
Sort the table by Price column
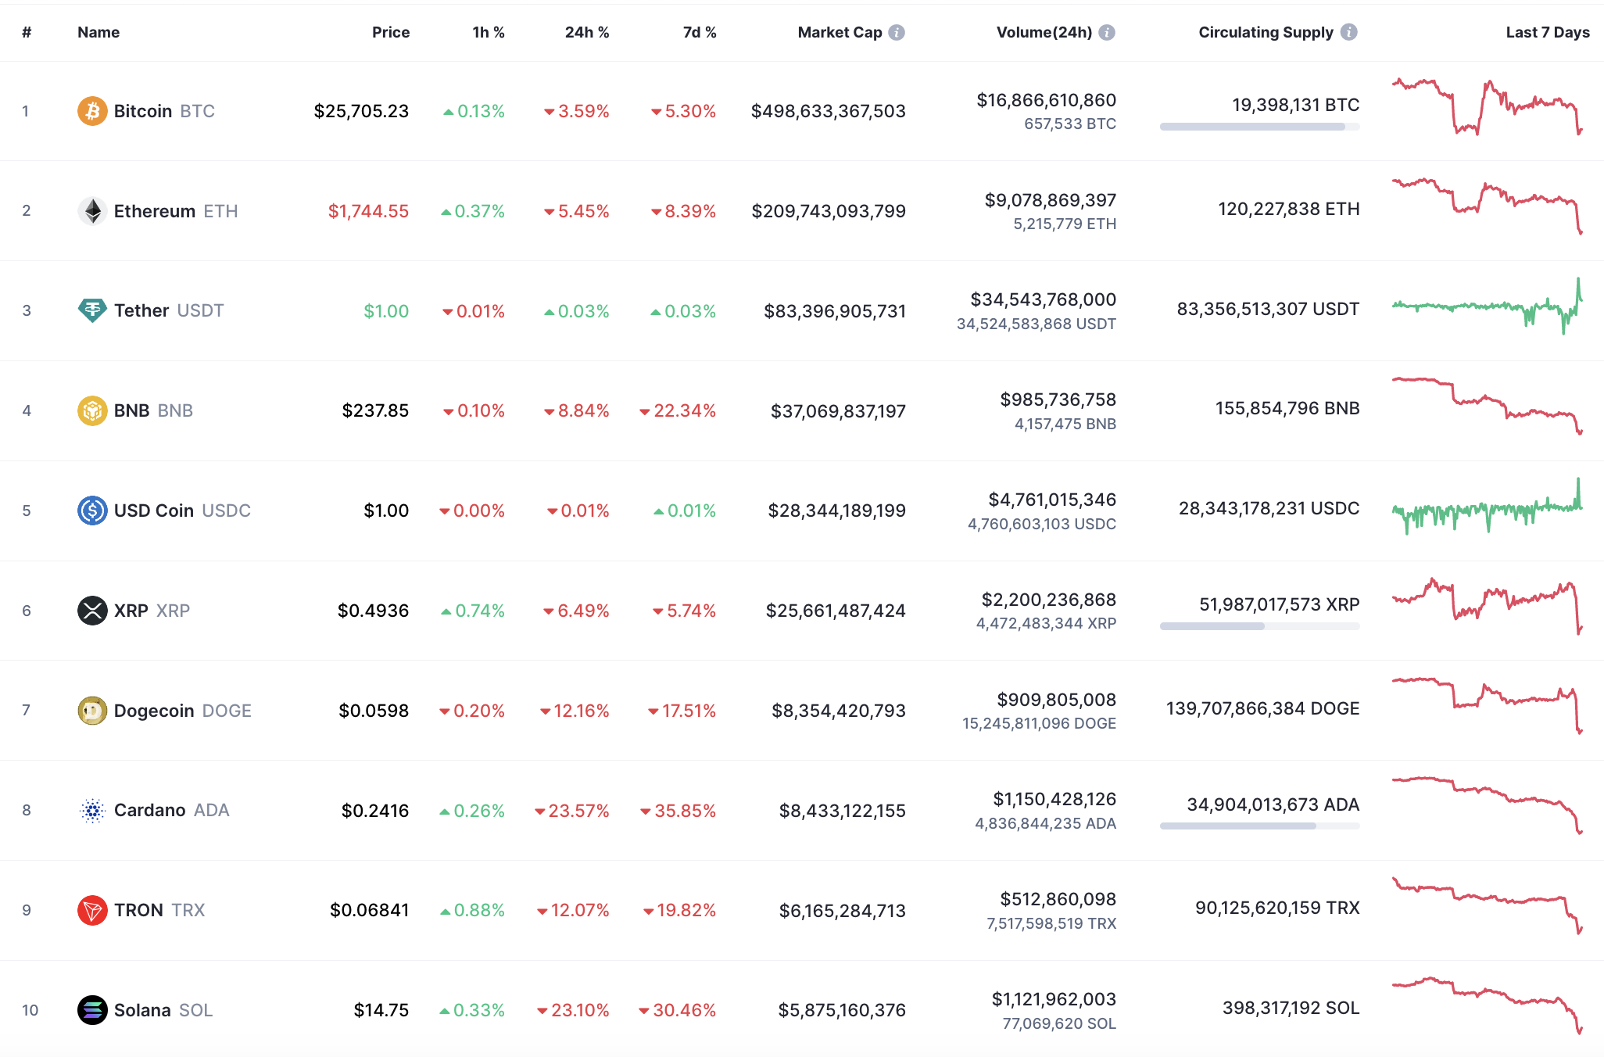[391, 32]
